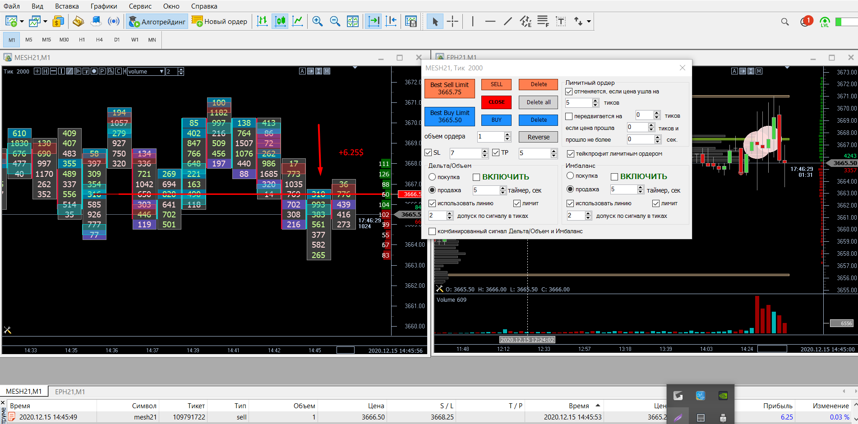
Task: Expand the new chart dropdown arrow
Action: pyautogui.click(x=21, y=21)
